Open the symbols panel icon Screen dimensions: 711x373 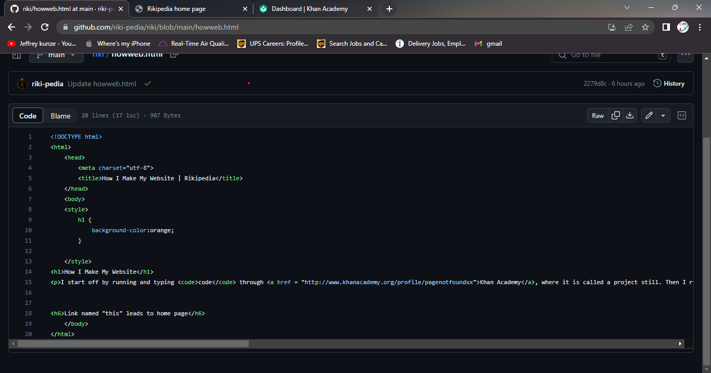pos(682,115)
